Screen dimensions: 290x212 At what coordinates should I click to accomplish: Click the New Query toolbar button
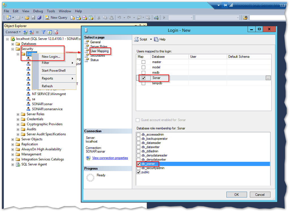pyautogui.click(x=56, y=18)
